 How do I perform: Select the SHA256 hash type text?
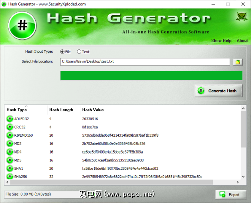(x=21, y=176)
